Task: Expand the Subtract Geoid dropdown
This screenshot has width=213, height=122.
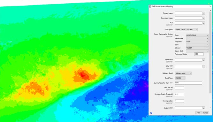Action: click(183, 73)
